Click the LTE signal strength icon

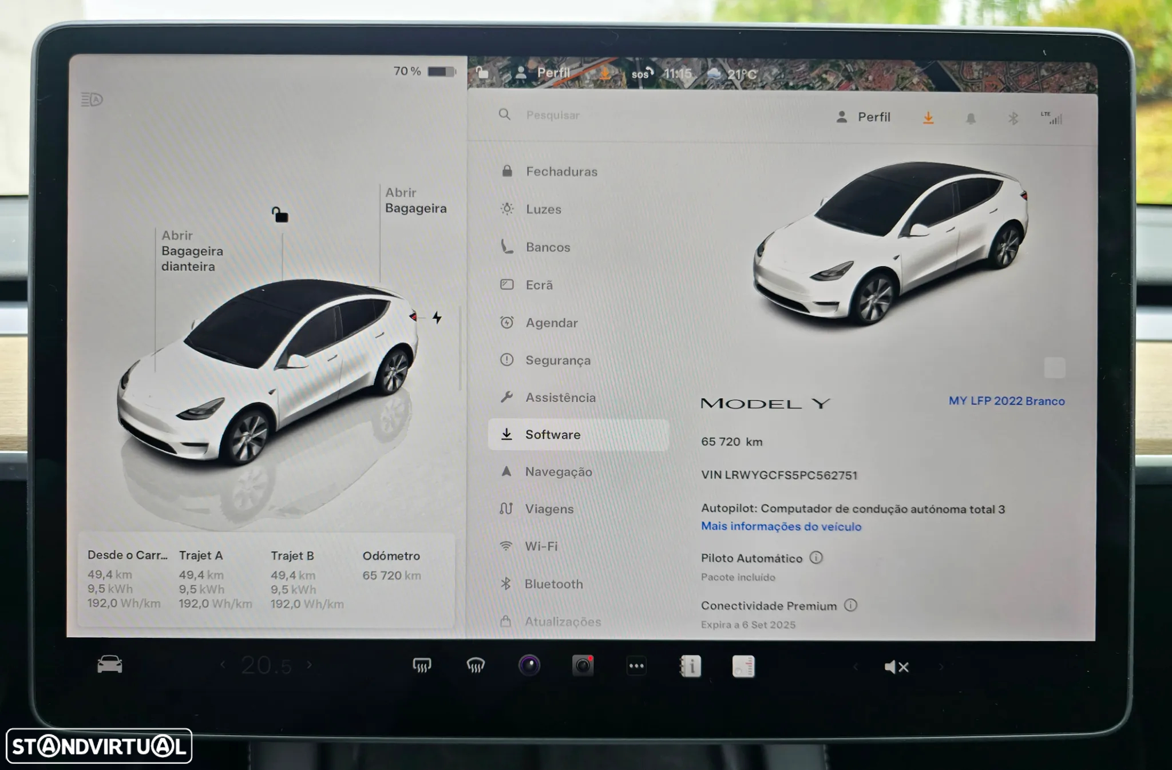(1051, 118)
